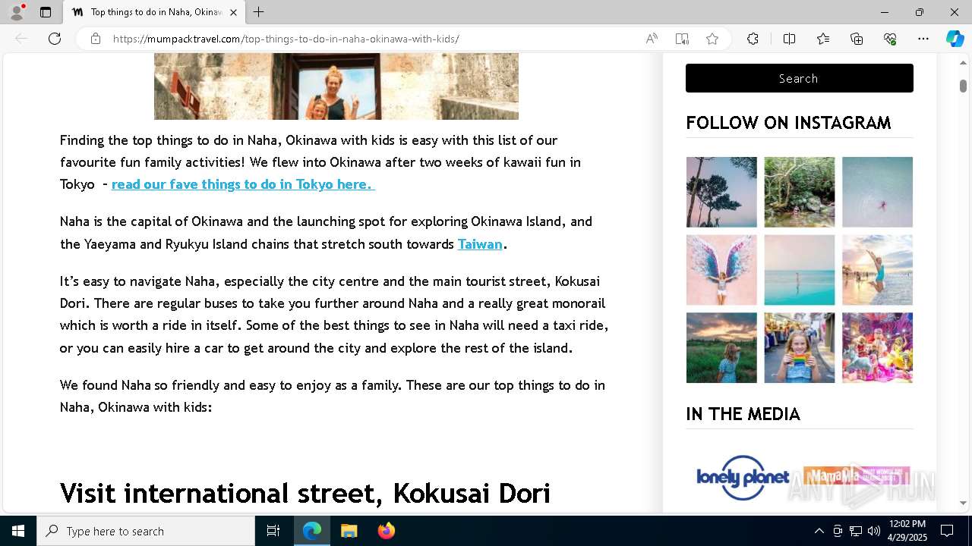Activate Read aloud icon
Screen dimensions: 972x546
[x=652, y=39]
